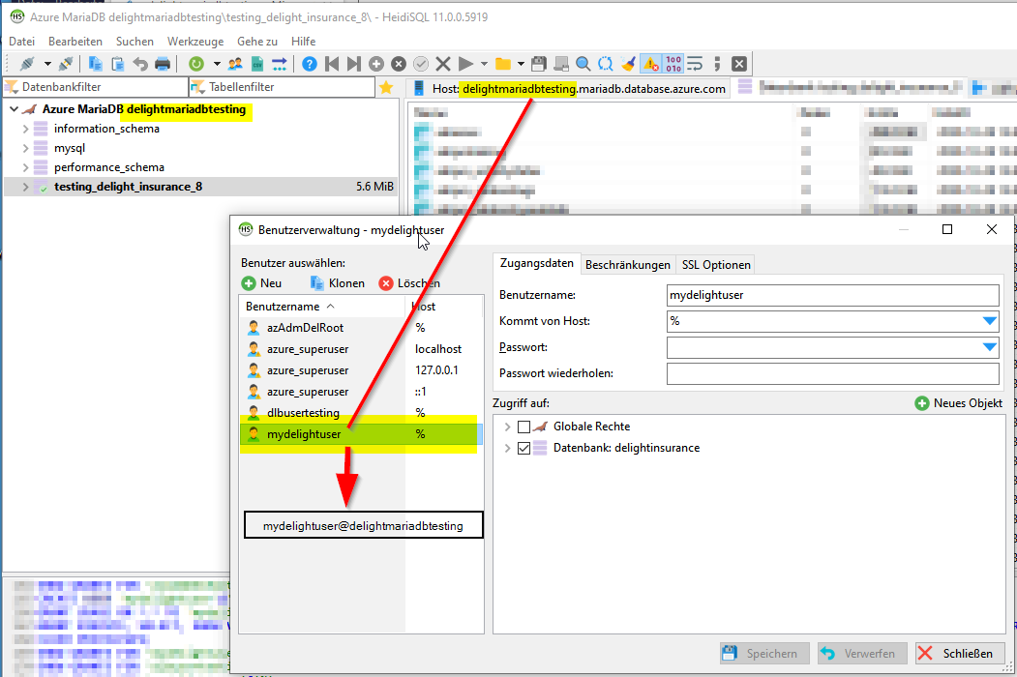This screenshot has height=677, width=1017.
Task: Clear the filter using the broom icon
Action: 628,63
